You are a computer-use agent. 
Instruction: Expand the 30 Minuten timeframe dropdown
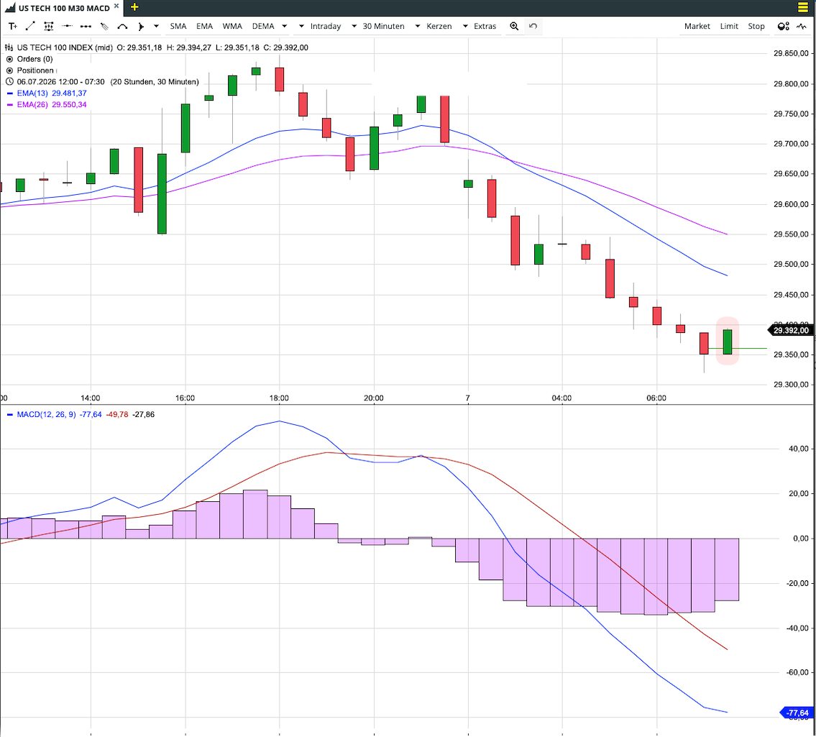pyautogui.click(x=378, y=26)
